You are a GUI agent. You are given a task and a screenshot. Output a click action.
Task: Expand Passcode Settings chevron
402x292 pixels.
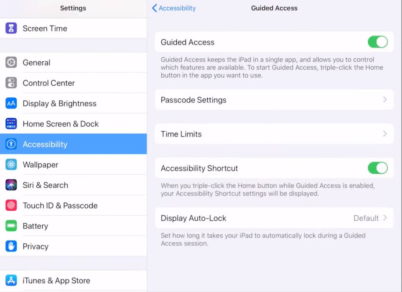(385, 100)
